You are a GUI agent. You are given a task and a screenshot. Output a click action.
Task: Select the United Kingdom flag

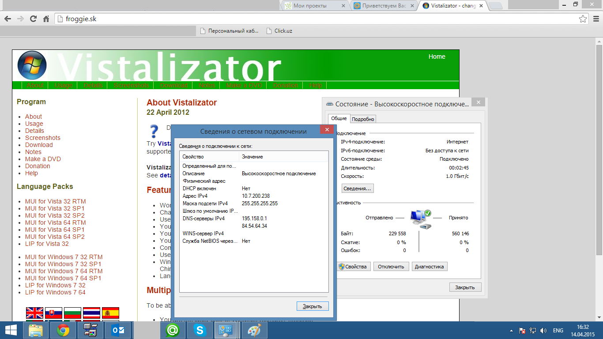pyautogui.click(x=34, y=313)
